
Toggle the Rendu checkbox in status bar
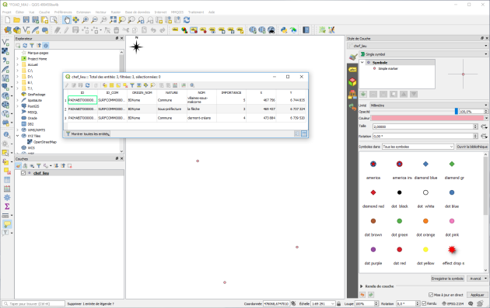coord(424,303)
